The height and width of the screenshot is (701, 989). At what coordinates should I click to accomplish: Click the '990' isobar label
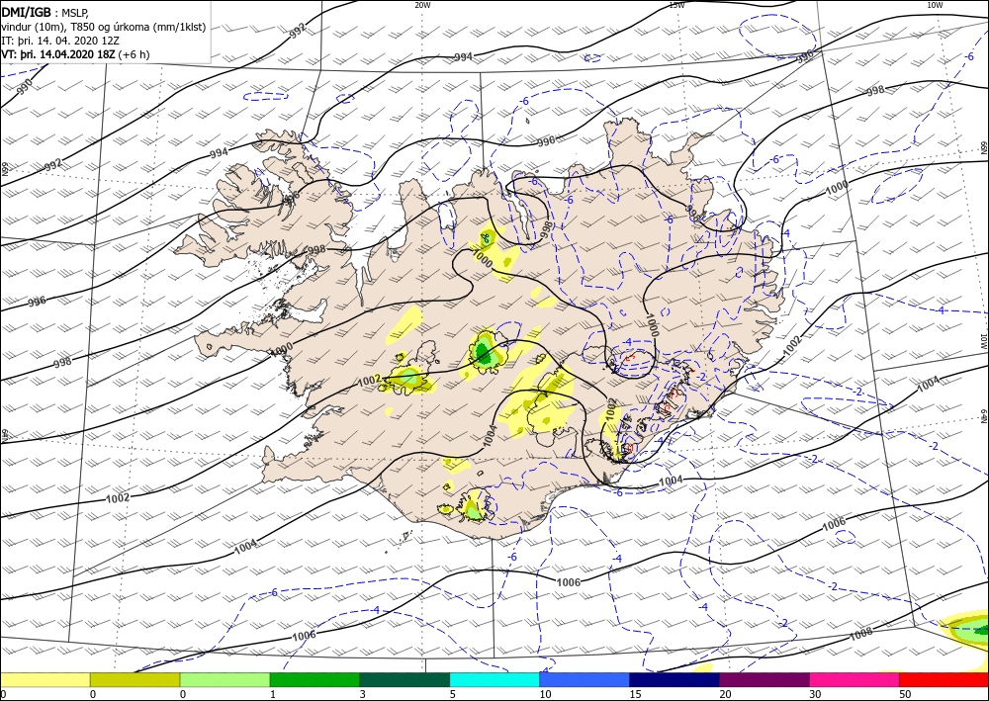[25, 88]
